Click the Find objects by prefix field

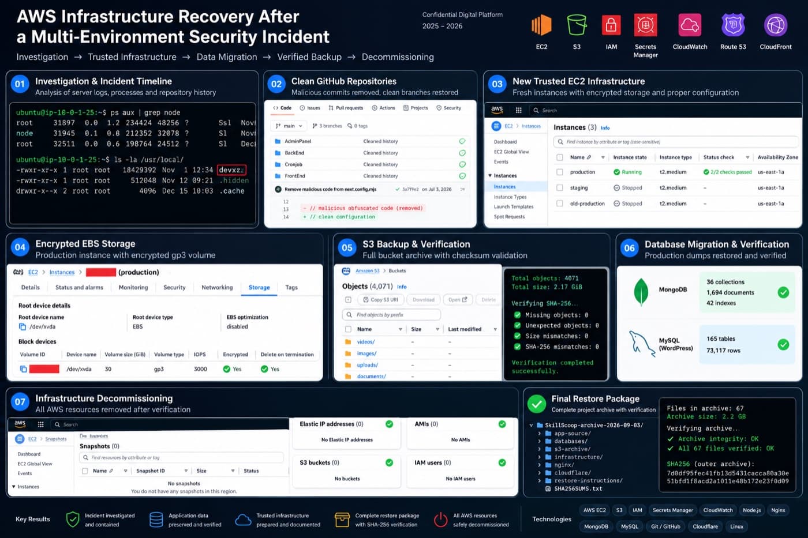[x=391, y=315]
